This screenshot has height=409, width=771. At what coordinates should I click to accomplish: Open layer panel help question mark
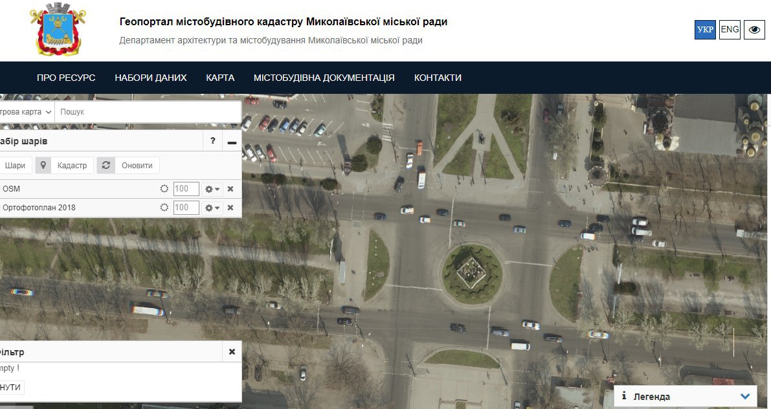[212, 141]
